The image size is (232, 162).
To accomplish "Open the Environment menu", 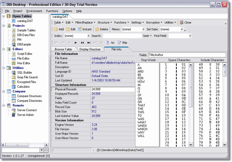I will click(x=34, y=11).
